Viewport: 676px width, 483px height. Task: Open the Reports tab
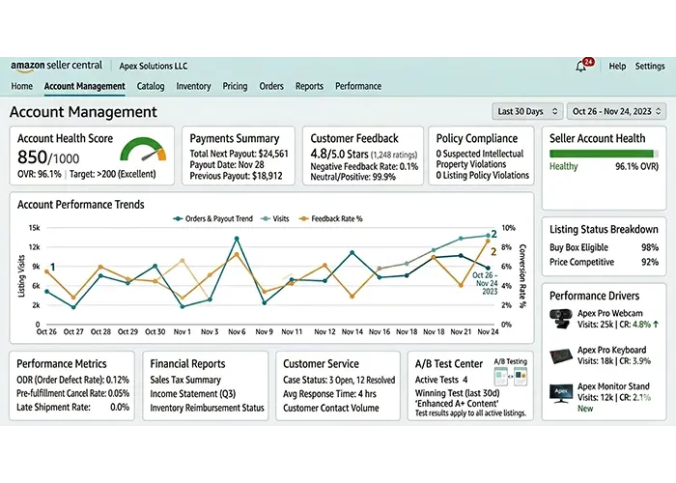tap(309, 86)
